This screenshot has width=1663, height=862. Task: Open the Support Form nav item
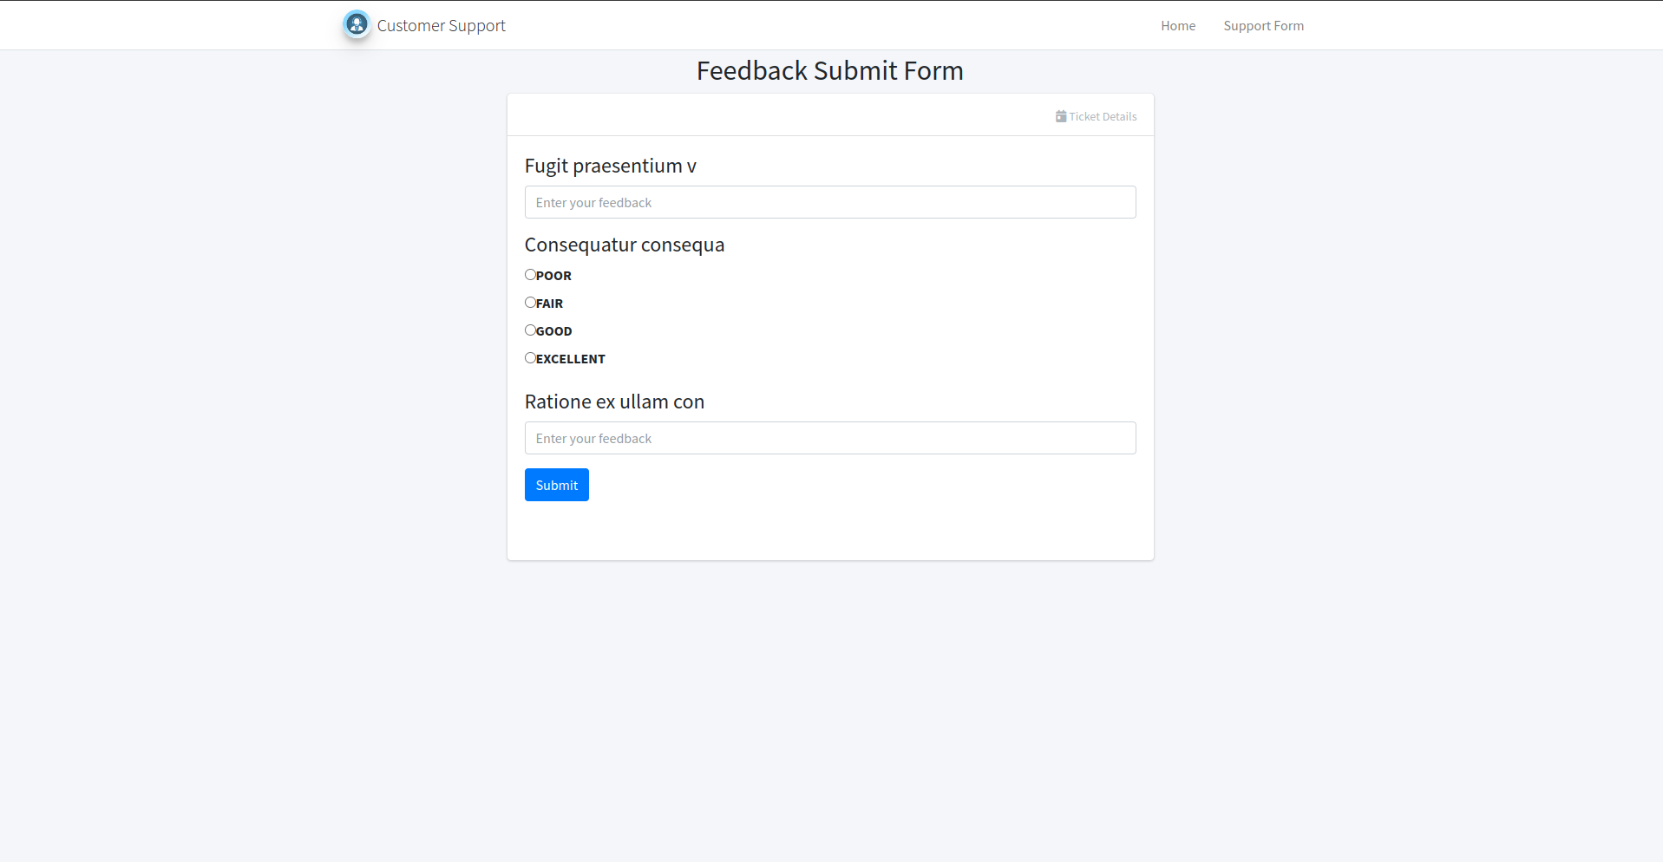1263,26
